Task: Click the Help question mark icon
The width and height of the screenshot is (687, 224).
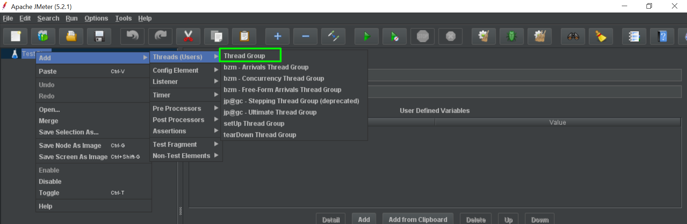Action: (662, 36)
